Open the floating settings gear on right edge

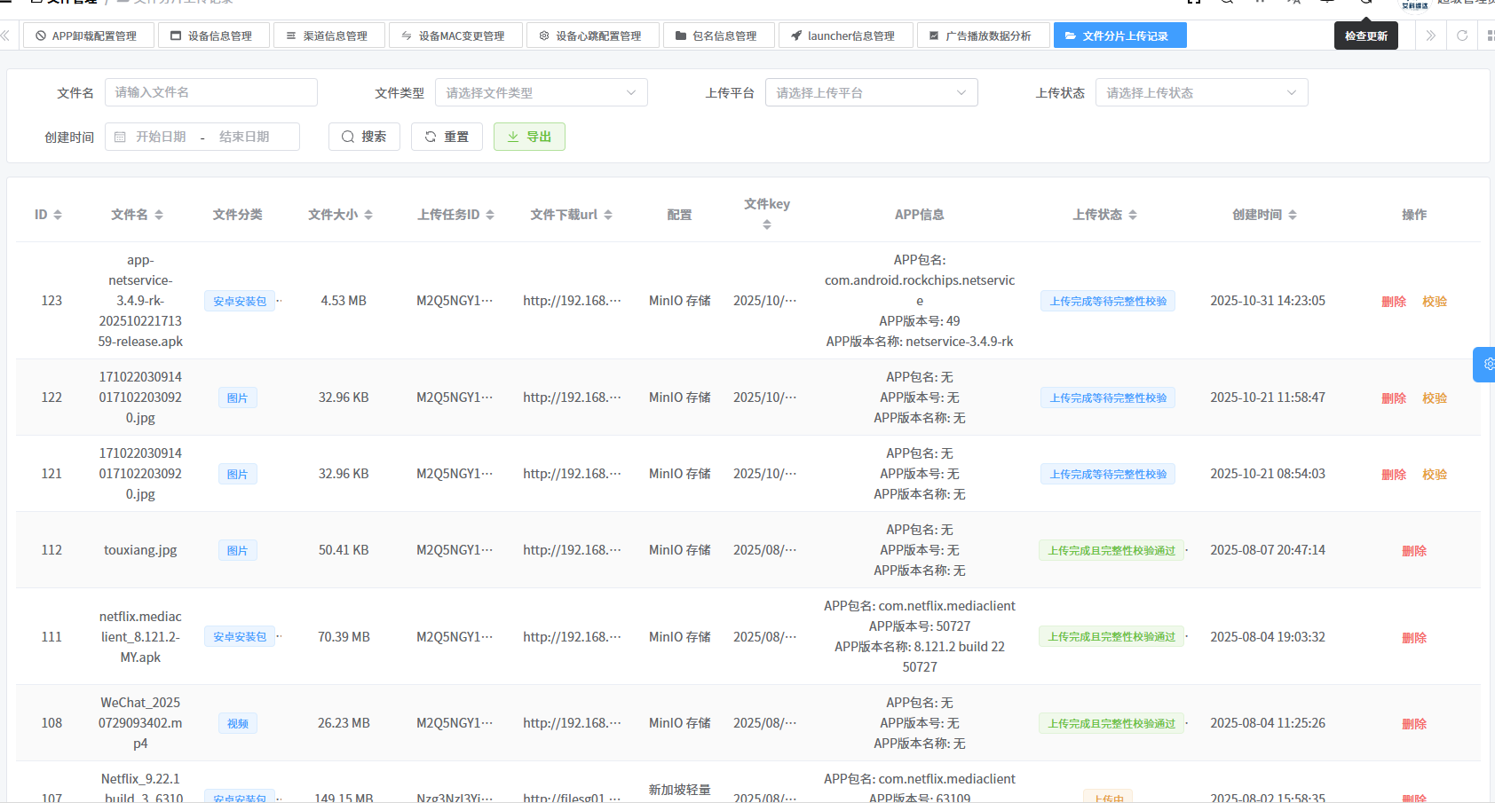[x=1487, y=364]
